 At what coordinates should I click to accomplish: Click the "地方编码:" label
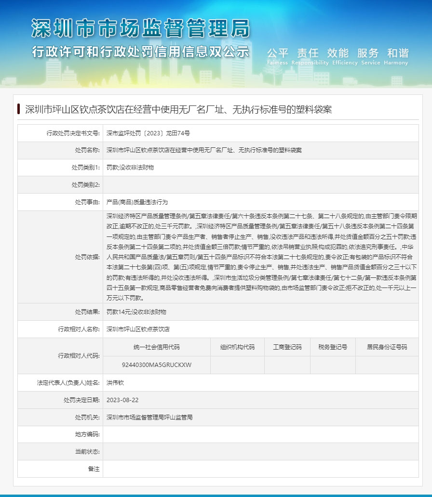pos(87,434)
